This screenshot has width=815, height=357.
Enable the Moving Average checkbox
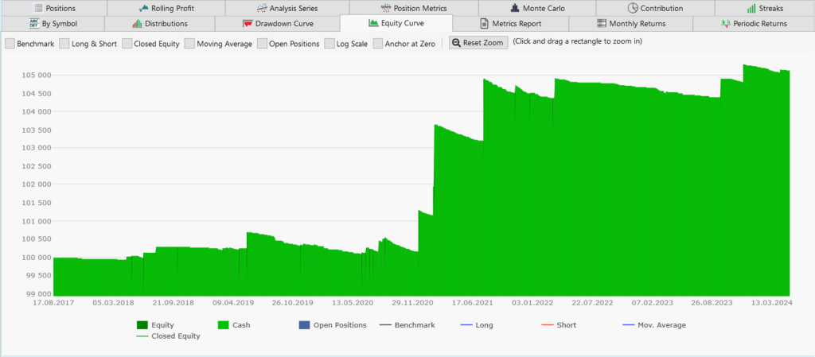(189, 44)
